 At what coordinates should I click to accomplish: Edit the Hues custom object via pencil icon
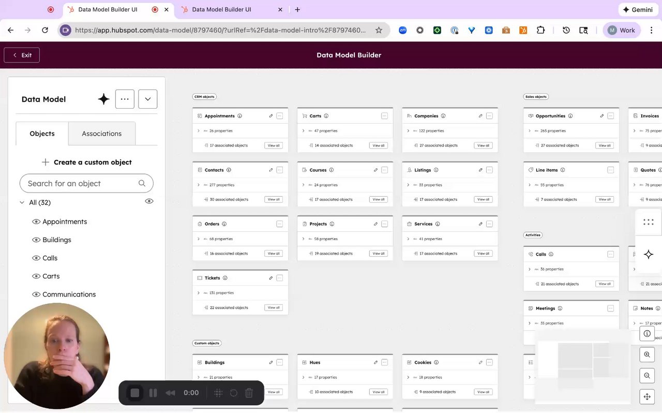pyautogui.click(x=375, y=362)
